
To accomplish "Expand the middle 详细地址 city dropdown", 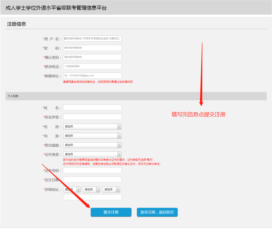I will pos(92,190).
